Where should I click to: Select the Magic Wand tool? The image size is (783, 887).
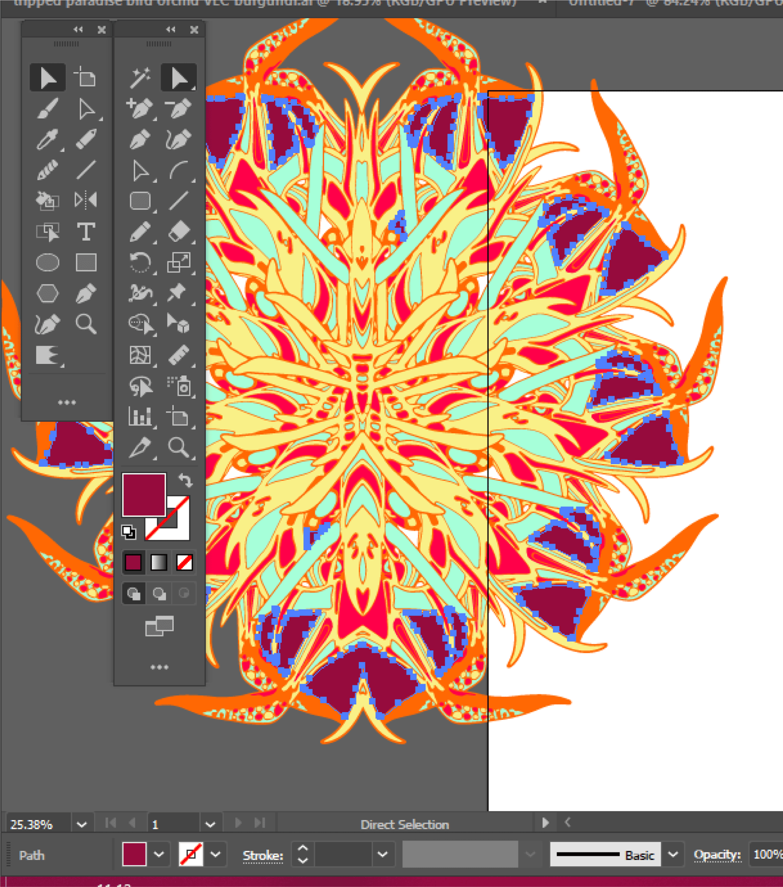(x=140, y=78)
